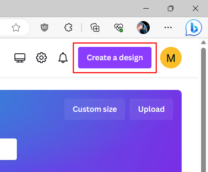Click the scrollbar up arrow

pyautogui.click(x=203, y=43)
